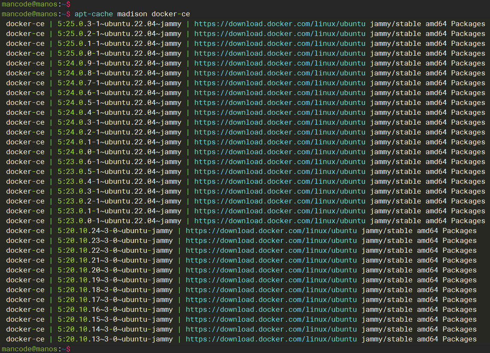Open the URL next to version 5:20.10.18
The width and height of the screenshot is (490, 353).
(271, 290)
